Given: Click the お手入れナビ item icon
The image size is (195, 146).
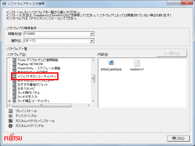Looking at the screenshot, I should click(x=14, y=89).
